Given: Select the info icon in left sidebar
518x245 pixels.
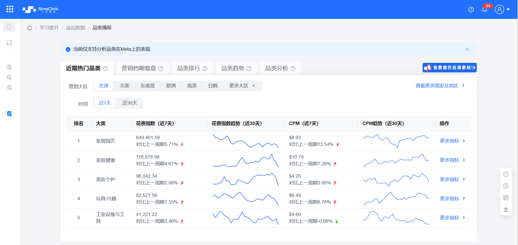Looking at the screenshot, I should pos(9,27).
